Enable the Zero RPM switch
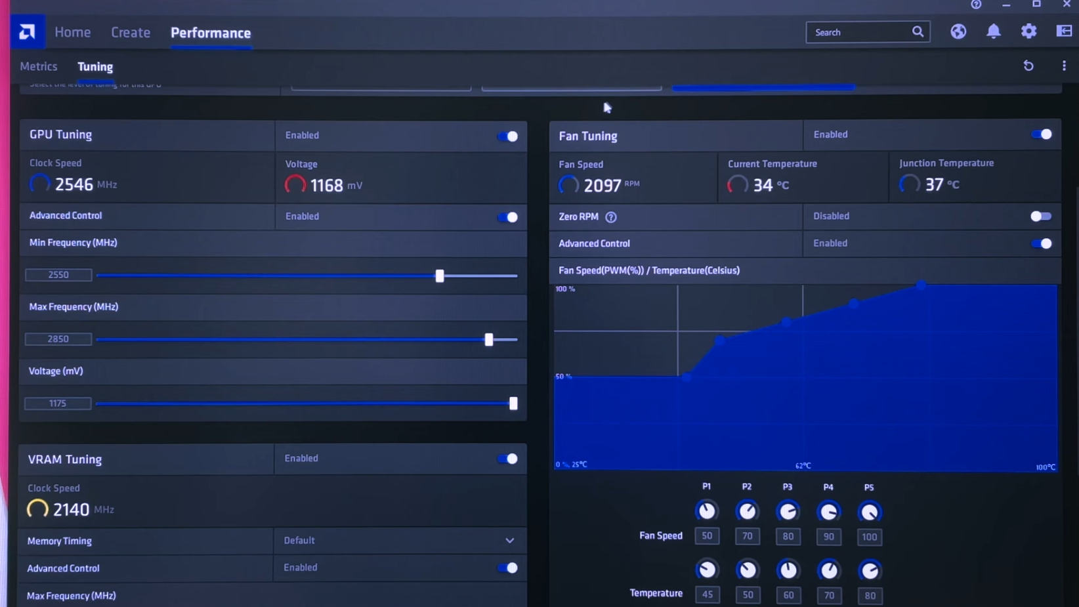This screenshot has width=1079, height=607. pos(1041,216)
